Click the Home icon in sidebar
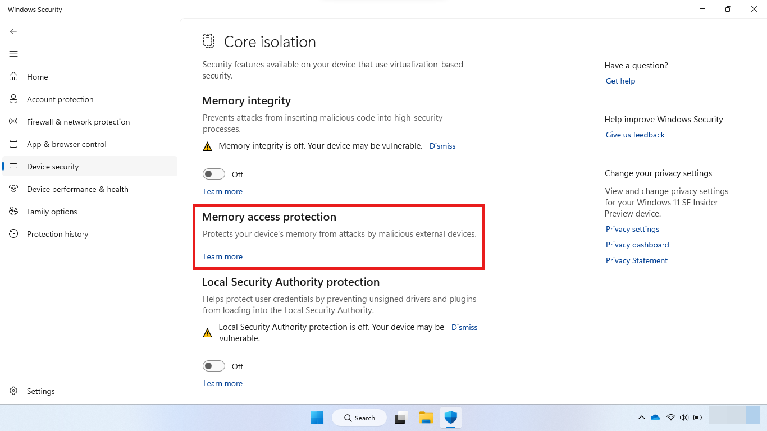Viewport: 767px width, 431px height. pyautogui.click(x=14, y=77)
